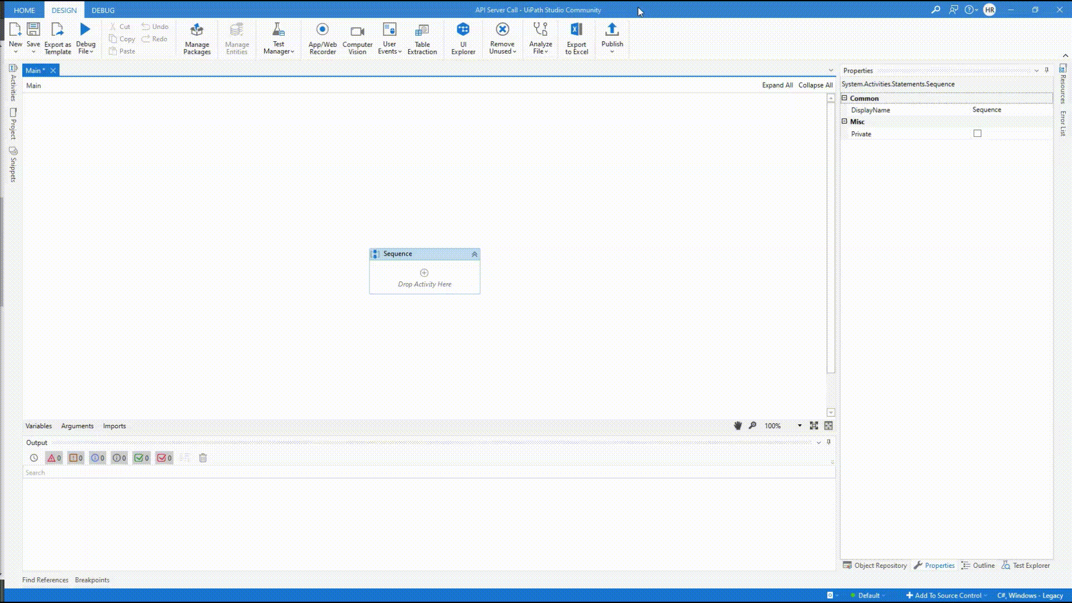Open the Arguments panel tab
1072x603 pixels.
click(x=78, y=425)
